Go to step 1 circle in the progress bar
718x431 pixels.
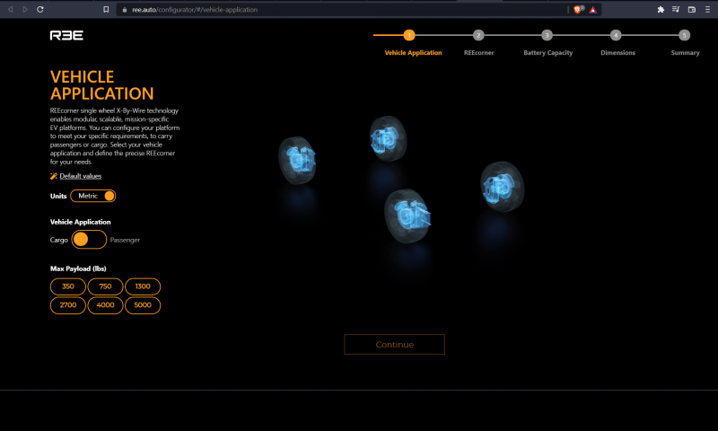(409, 35)
